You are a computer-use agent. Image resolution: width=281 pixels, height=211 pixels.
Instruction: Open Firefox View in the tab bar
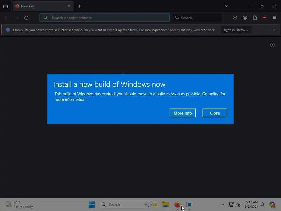5,6
